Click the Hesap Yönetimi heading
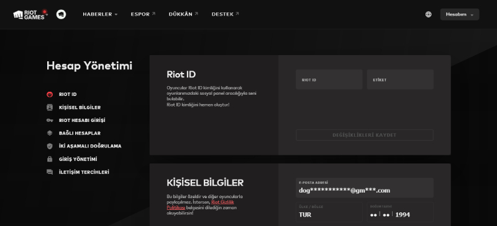497x226 pixels. [x=89, y=66]
